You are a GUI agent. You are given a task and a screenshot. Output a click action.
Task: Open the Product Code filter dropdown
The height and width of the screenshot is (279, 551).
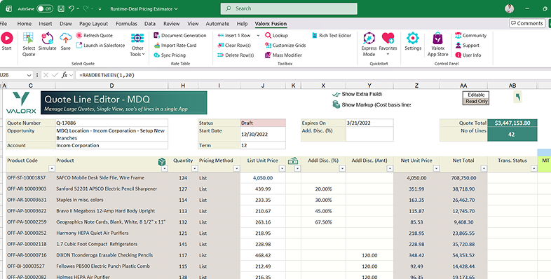point(52,169)
